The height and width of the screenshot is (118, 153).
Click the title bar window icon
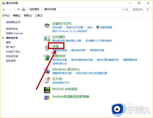3,3
